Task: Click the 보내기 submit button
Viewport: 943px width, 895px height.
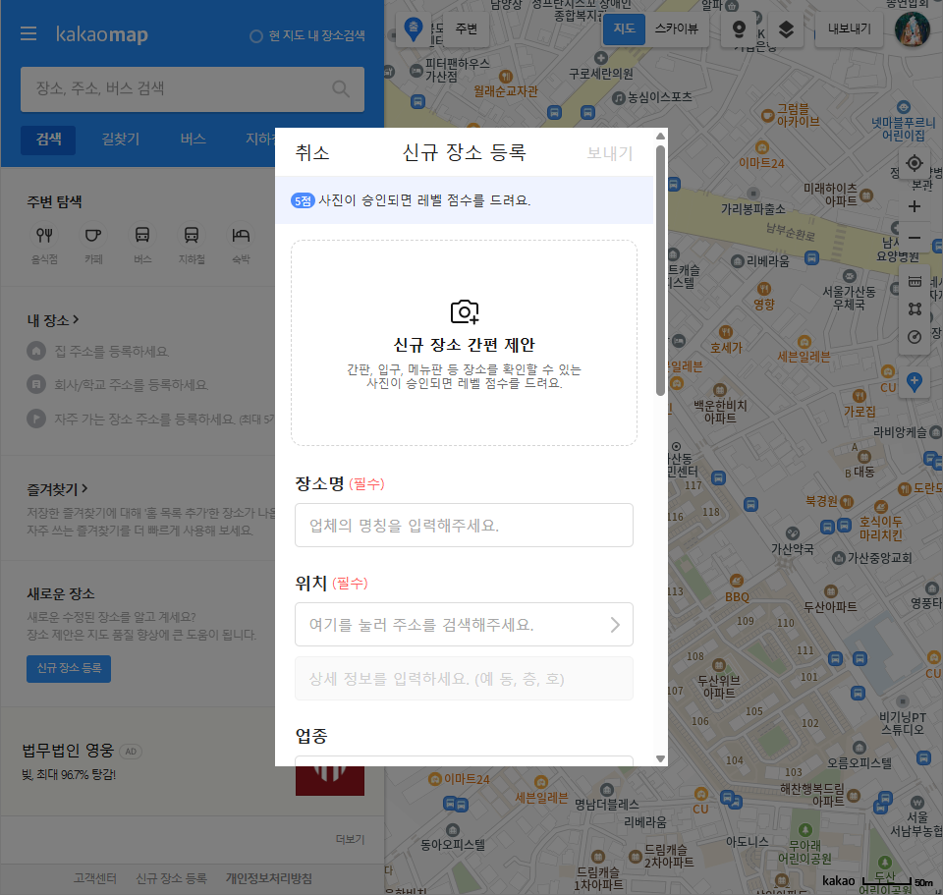Action: pyautogui.click(x=609, y=153)
